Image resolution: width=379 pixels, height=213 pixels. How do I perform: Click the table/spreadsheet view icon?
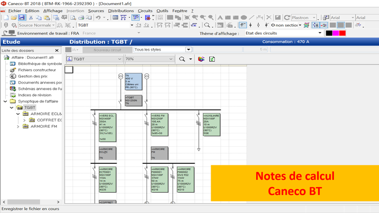(115, 18)
